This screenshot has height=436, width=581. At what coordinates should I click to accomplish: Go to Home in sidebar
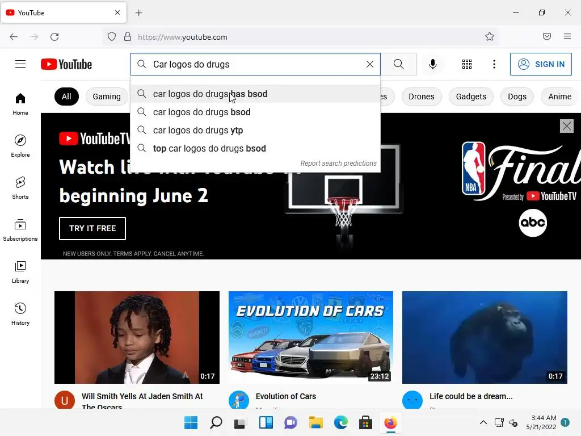[20, 104]
